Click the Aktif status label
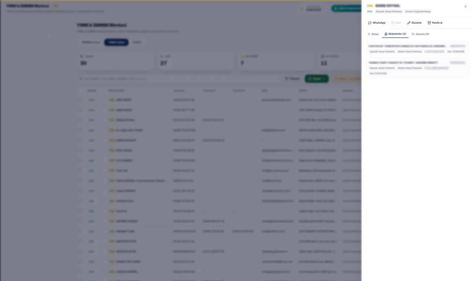Viewport: 473px width, 281px height. pos(370,11)
